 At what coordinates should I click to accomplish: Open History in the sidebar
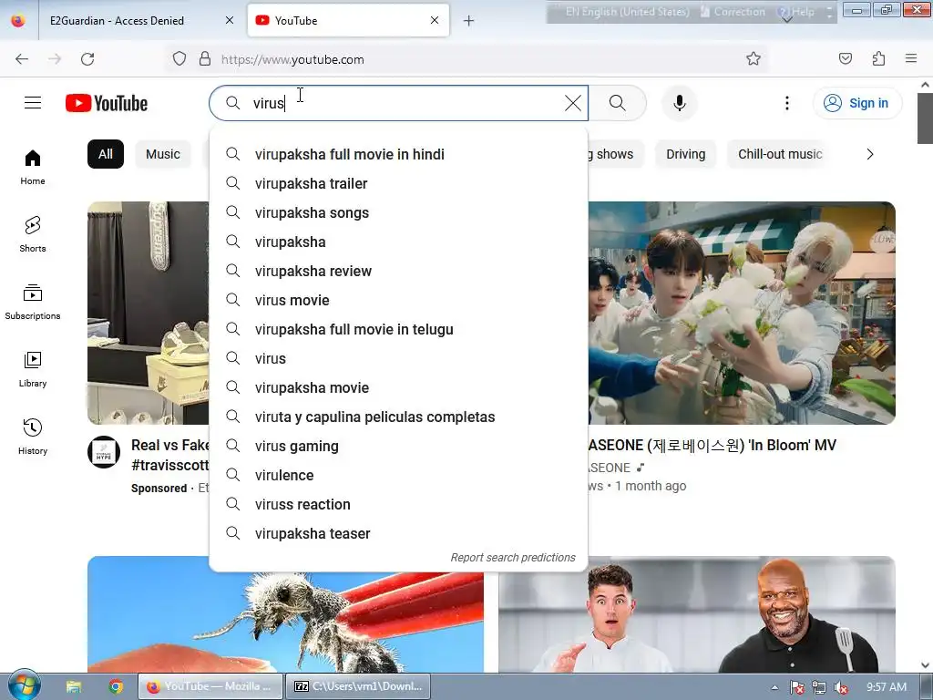tap(33, 437)
